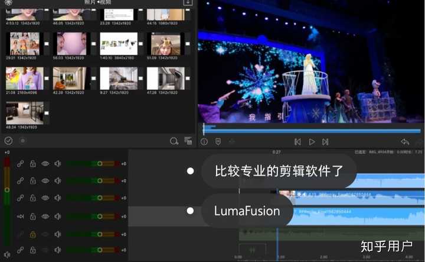Toggle the link icon on the first track

click(20, 164)
